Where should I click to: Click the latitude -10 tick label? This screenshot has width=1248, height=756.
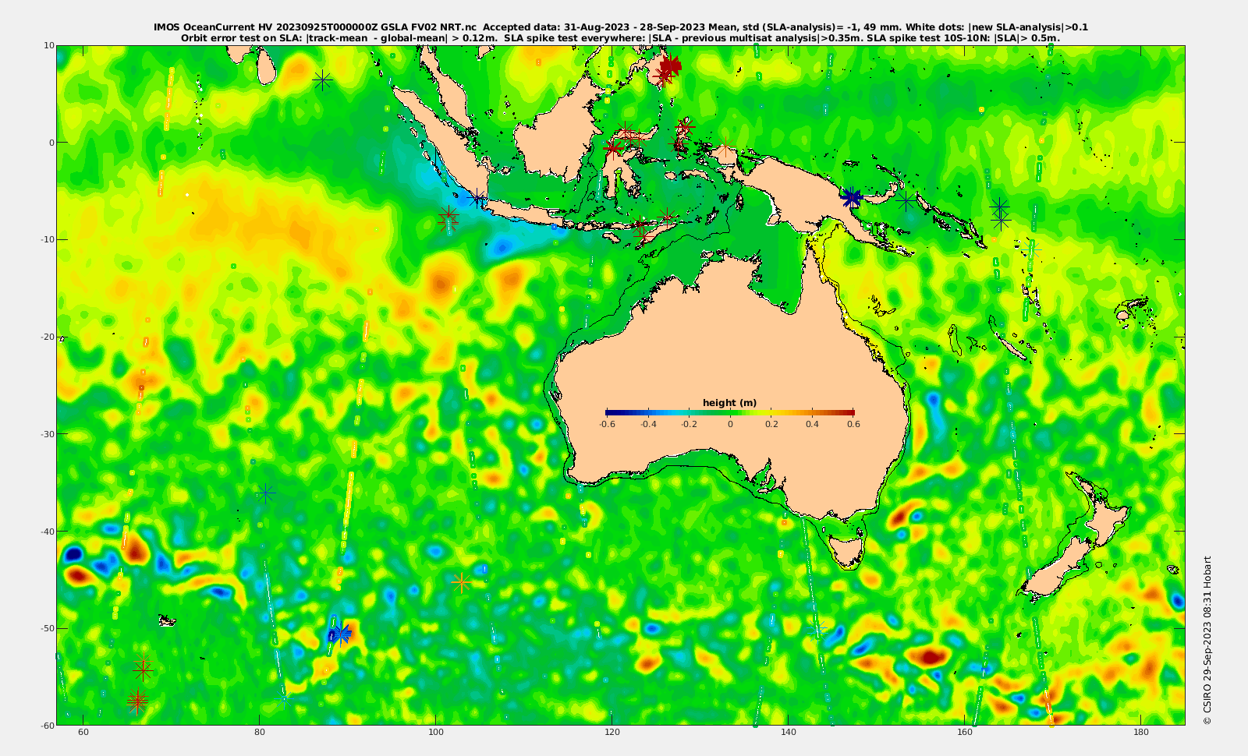coord(48,239)
